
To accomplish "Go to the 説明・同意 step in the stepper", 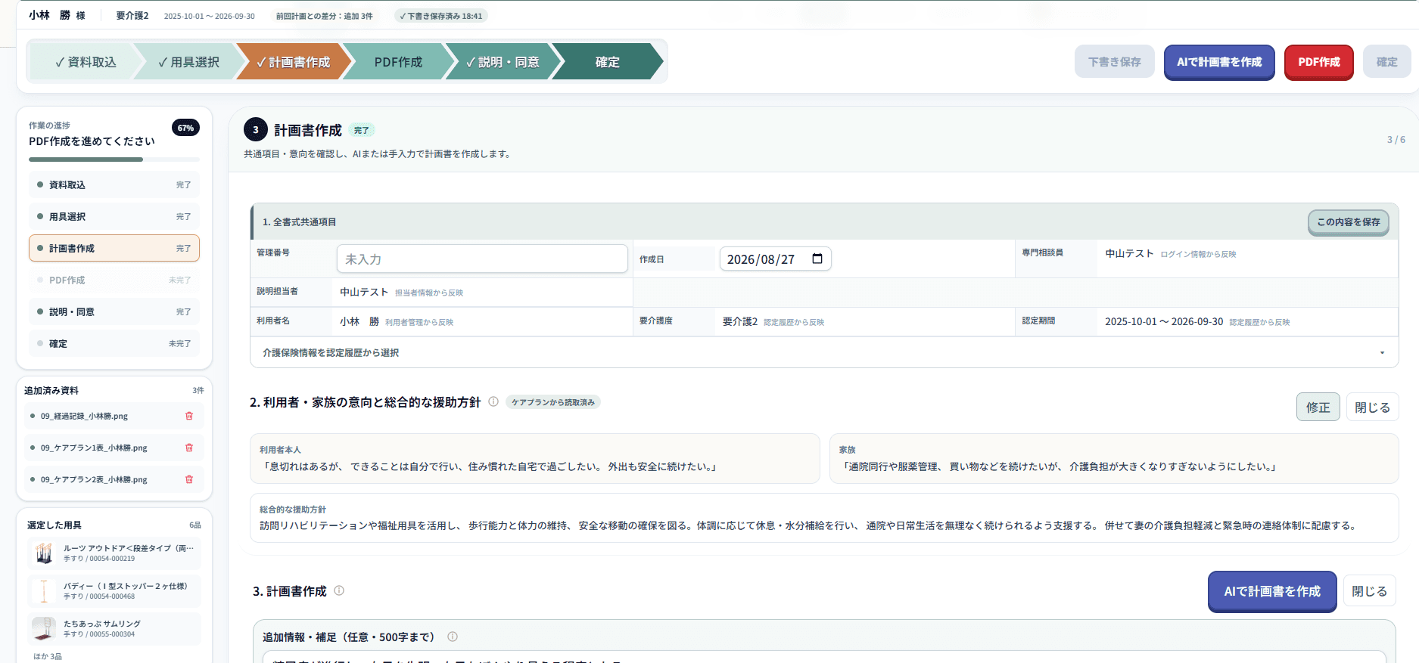I will (x=503, y=62).
